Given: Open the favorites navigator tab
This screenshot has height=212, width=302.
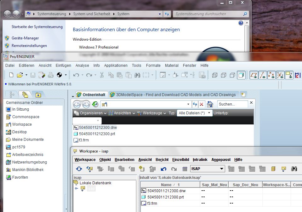Looking at the screenshot, I should pos(38,95).
